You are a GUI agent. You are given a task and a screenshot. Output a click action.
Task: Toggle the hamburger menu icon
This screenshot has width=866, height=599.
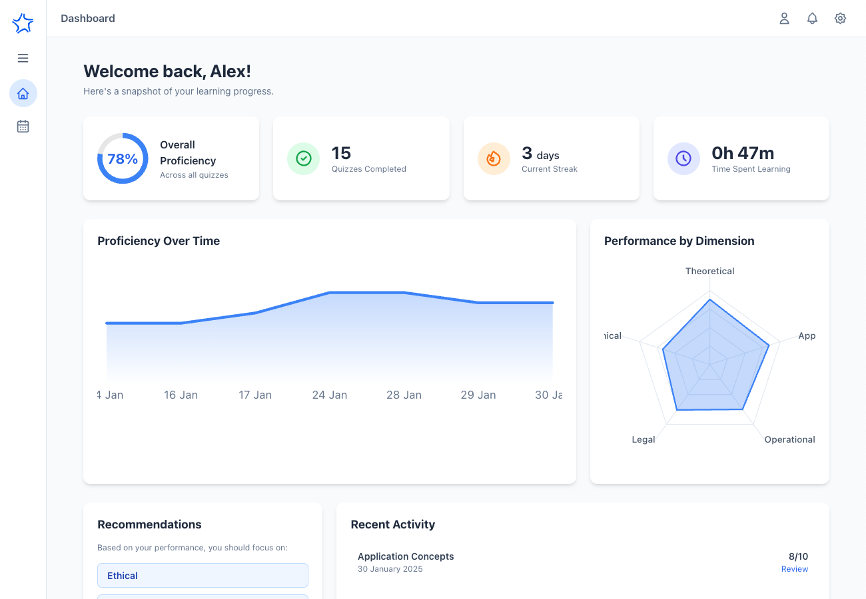pyautogui.click(x=23, y=59)
